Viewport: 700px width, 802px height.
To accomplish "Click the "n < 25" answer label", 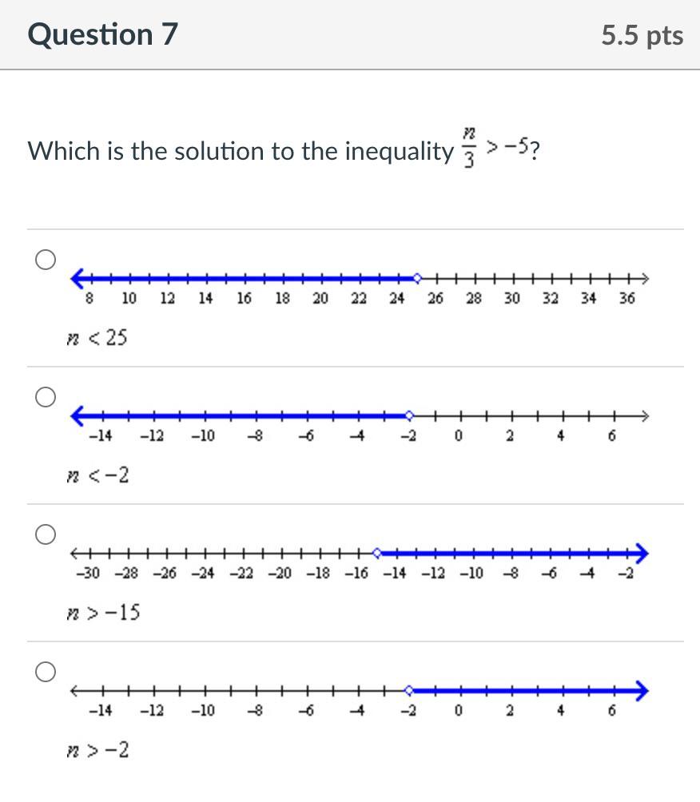I will 97,339.
